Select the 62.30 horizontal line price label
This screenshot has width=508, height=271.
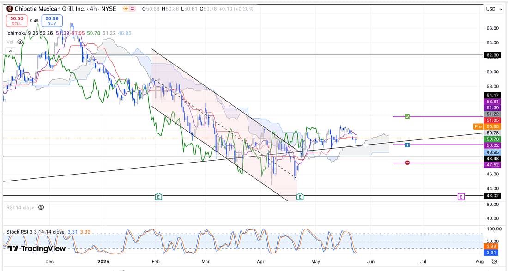pos(492,55)
